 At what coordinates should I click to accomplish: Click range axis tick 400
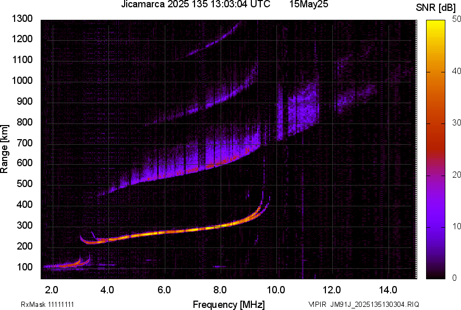pos(25,205)
